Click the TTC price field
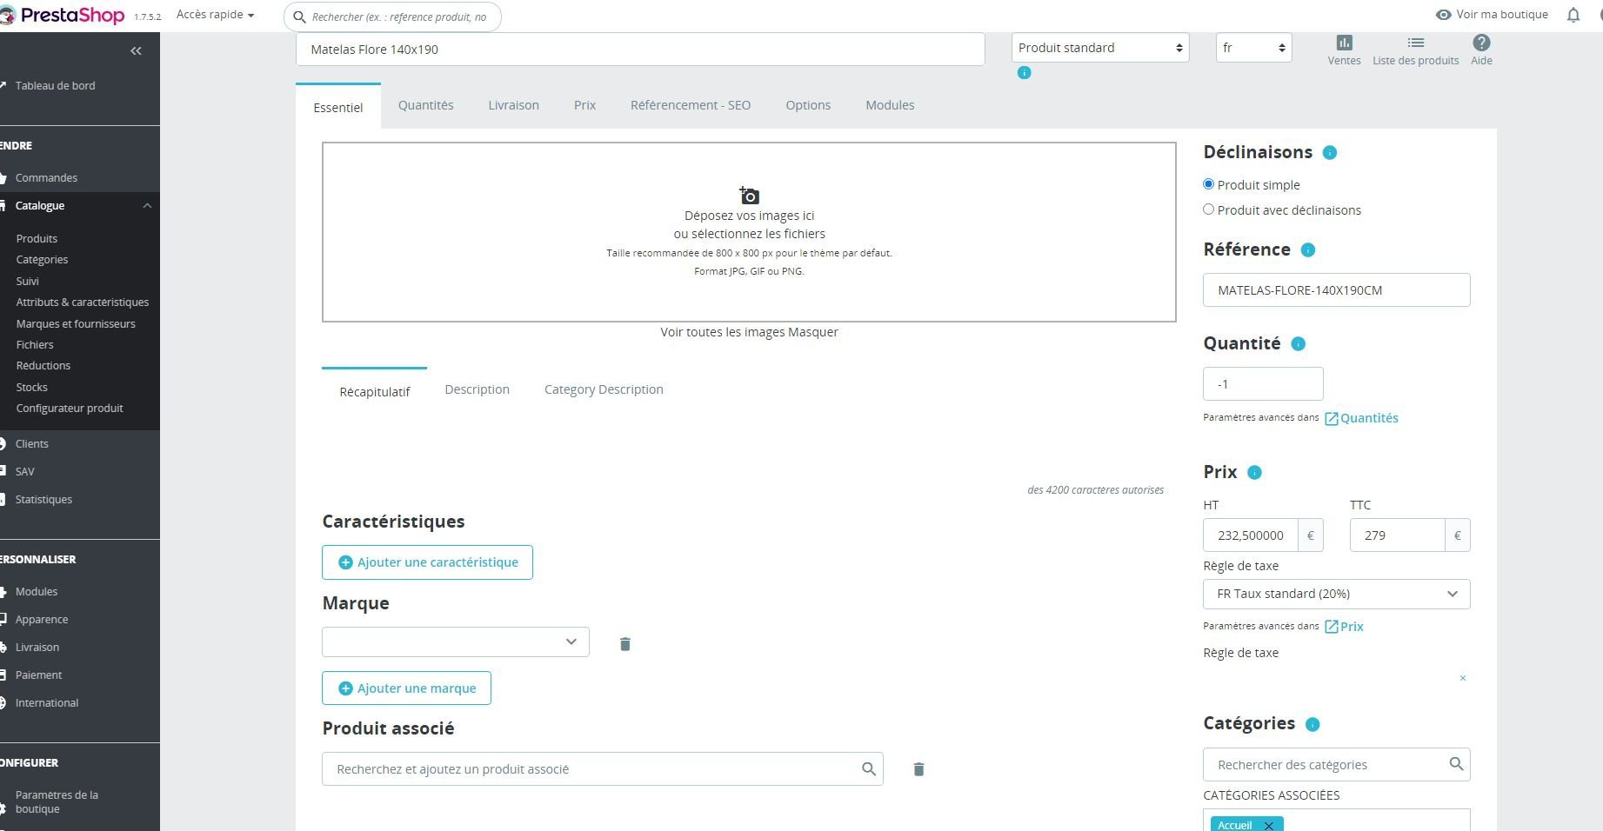This screenshot has width=1603, height=831. 1397,535
